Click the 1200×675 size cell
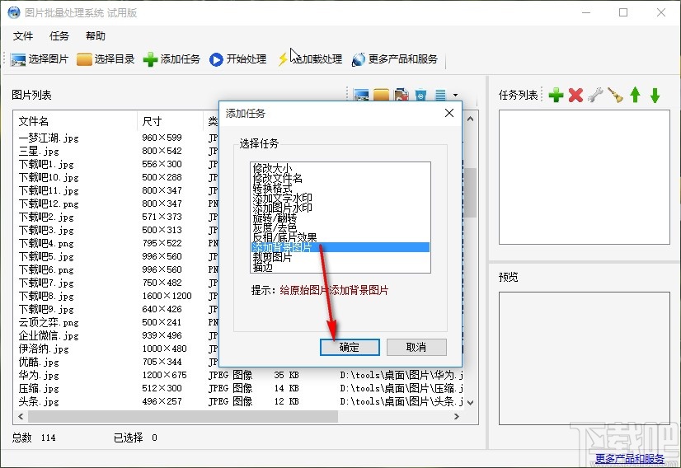681x468 pixels. click(164, 375)
